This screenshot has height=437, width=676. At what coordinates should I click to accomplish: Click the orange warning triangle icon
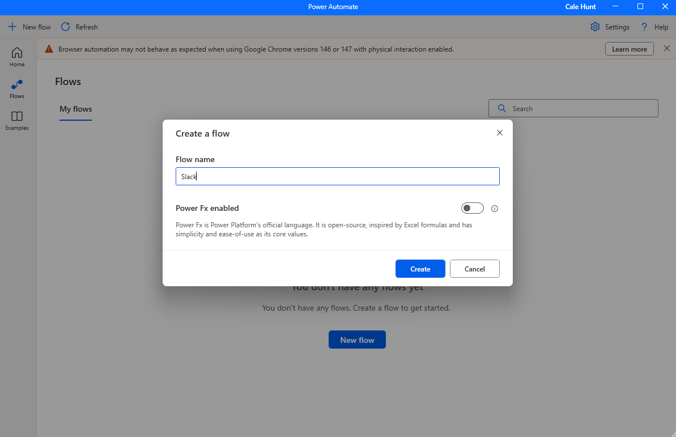pos(49,49)
